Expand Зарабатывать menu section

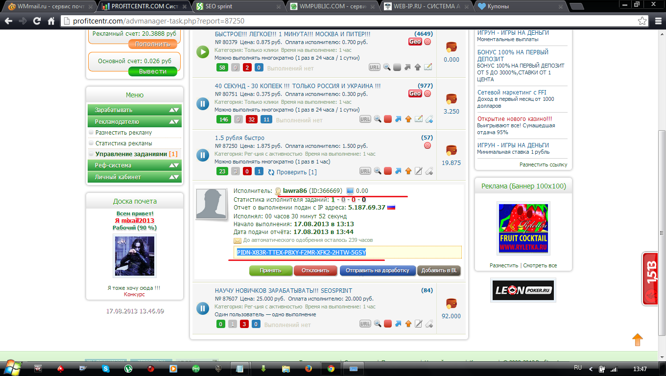(135, 110)
